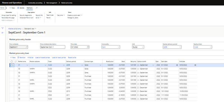224x102 pixels.
Task: Click the New button in the top action bar
Action: pos(12,8)
